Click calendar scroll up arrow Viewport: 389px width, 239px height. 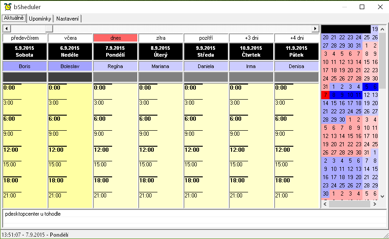pyautogui.click(x=383, y=29)
